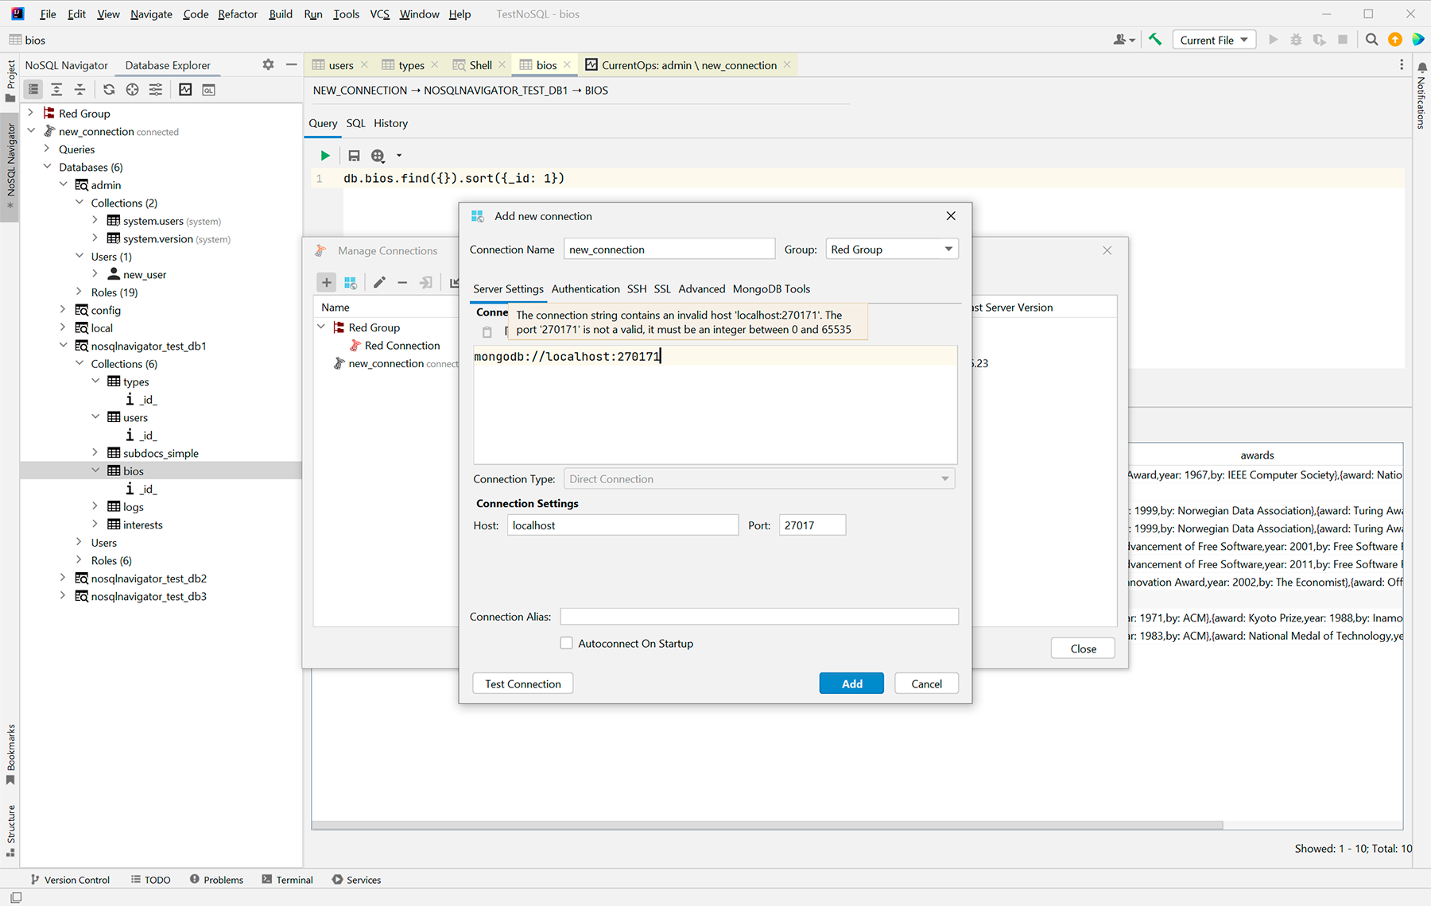This screenshot has width=1431, height=906.
Task: Enable Autoconnect On Startup checkbox
Action: pyautogui.click(x=566, y=643)
